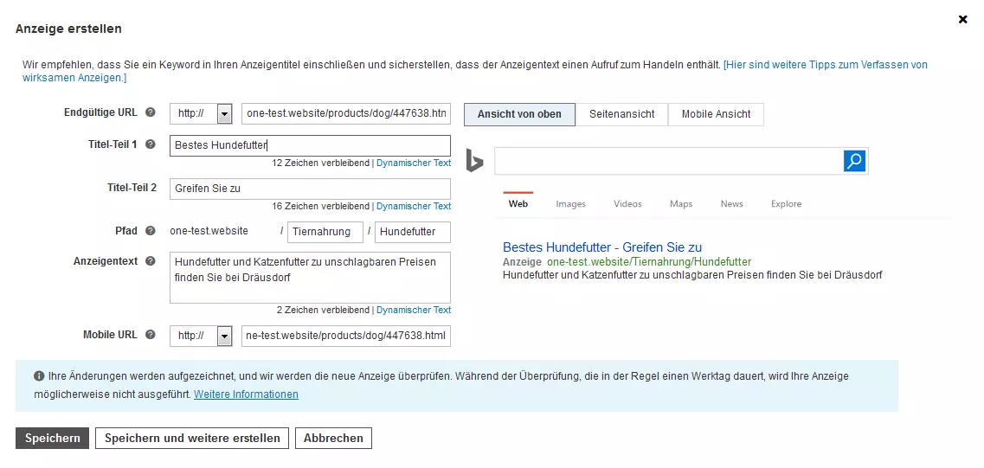Click the Bing logo in preview
This screenshot has width=984, height=468.
coord(474,161)
